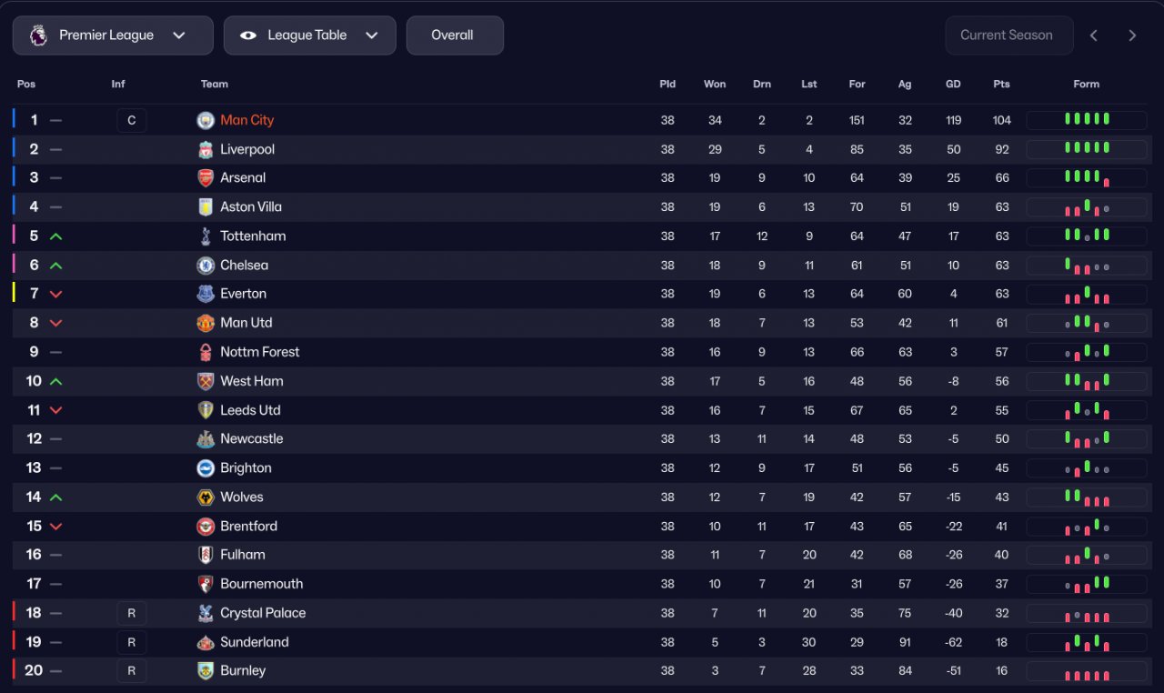
Task: Click Liverpool's form indicator bar
Action: (x=1087, y=149)
